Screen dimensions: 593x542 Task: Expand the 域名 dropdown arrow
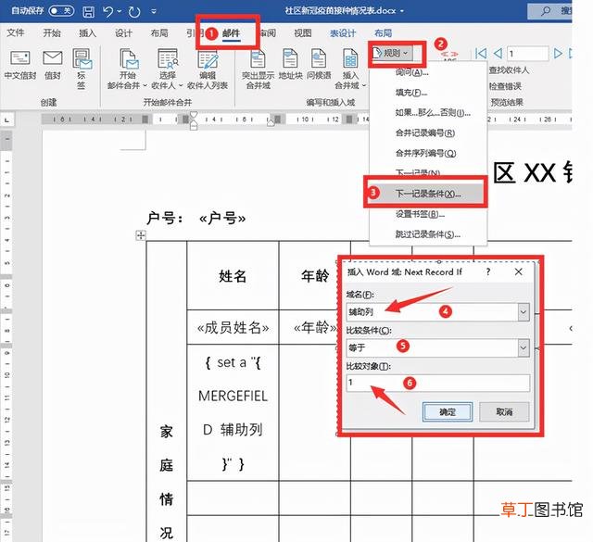(524, 312)
